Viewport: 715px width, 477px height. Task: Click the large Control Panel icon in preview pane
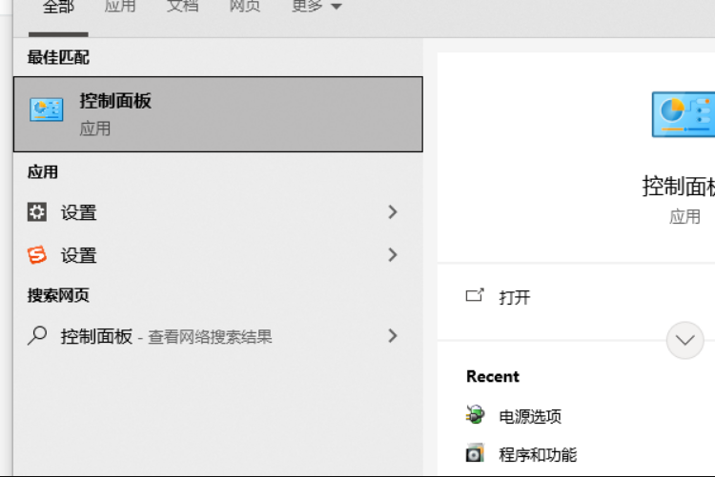coord(683,115)
